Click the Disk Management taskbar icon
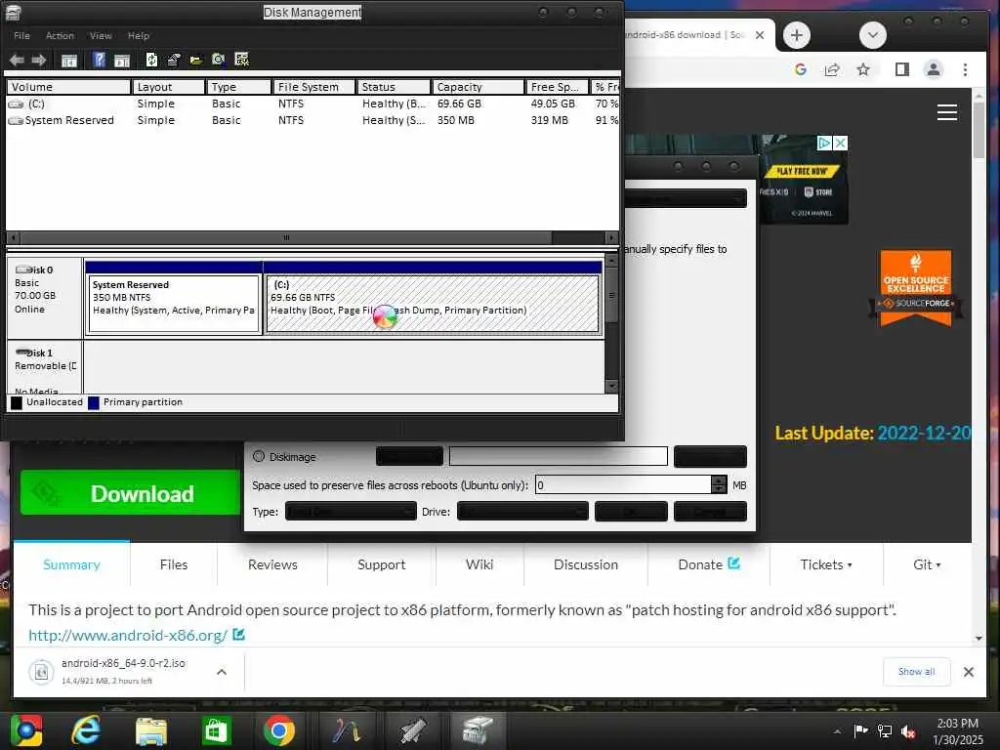 [x=477, y=730]
